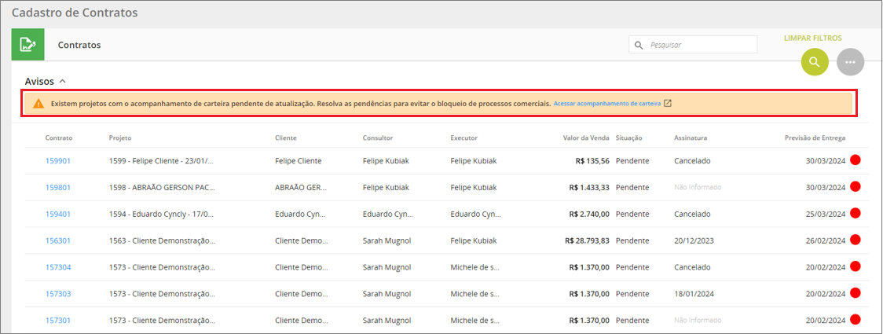Click red status dot for contract 157304
The height and width of the screenshot is (334, 883).
pyautogui.click(x=856, y=266)
